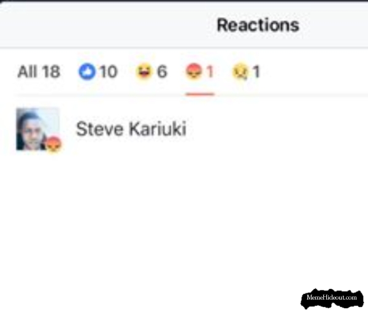This screenshot has width=368, height=313.
Task: Open Steve Kariuki's profile name link
Action: coord(131,129)
